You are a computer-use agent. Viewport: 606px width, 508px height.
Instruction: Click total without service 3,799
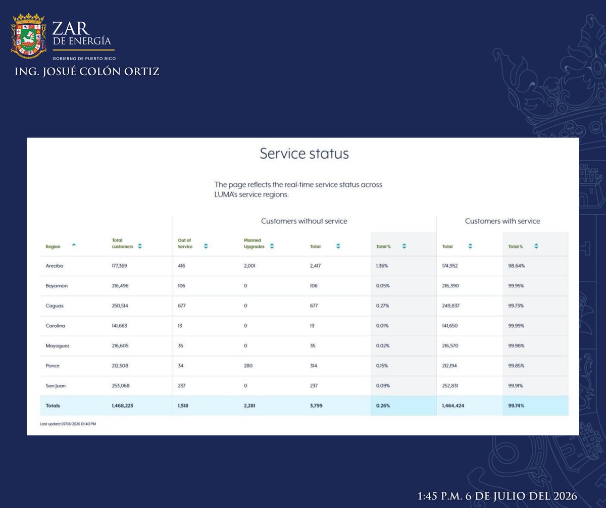point(316,405)
